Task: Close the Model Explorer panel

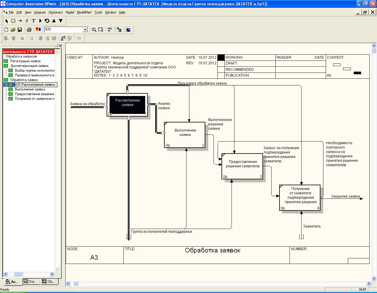Action: tap(60, 45)
